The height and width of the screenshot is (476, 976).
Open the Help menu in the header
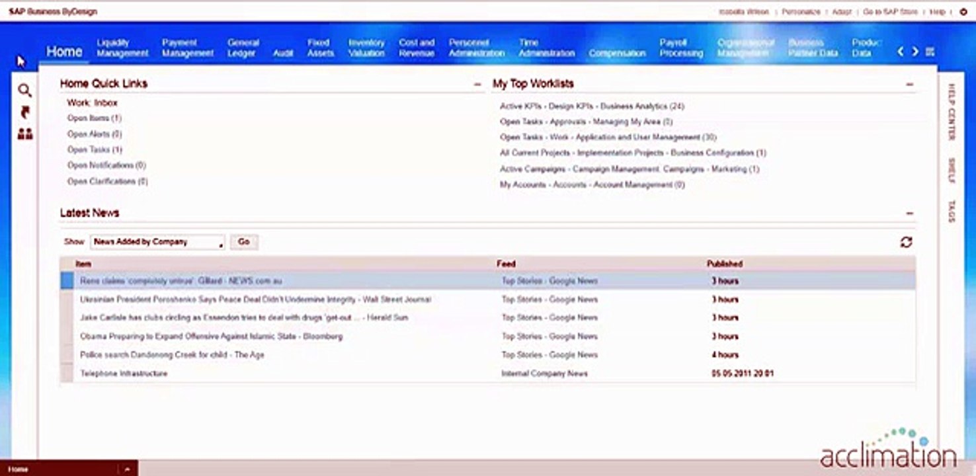[x=939, y=12]
